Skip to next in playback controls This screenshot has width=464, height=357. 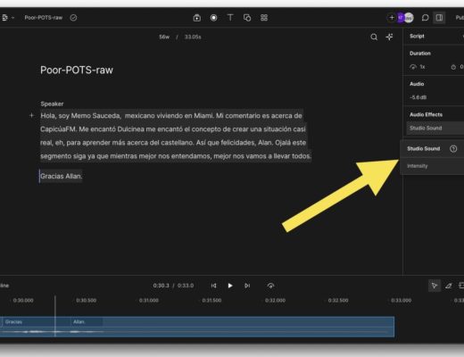[x=247, y=286]
